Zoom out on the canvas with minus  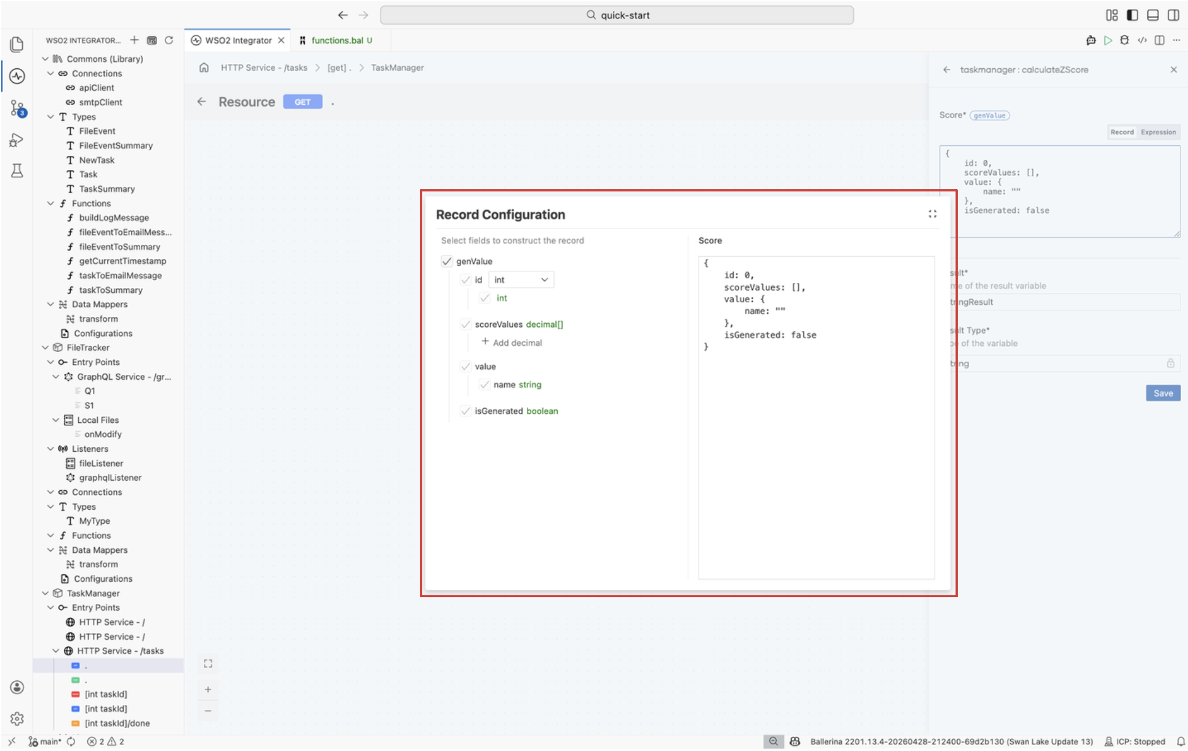pos(208,711)
